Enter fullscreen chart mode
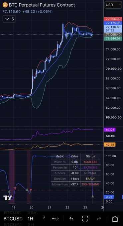 tap(85, 219)
